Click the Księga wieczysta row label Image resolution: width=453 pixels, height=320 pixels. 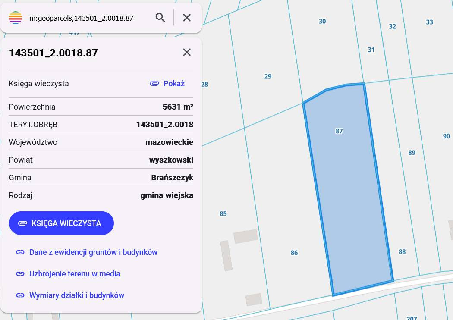tap(39, 84)
